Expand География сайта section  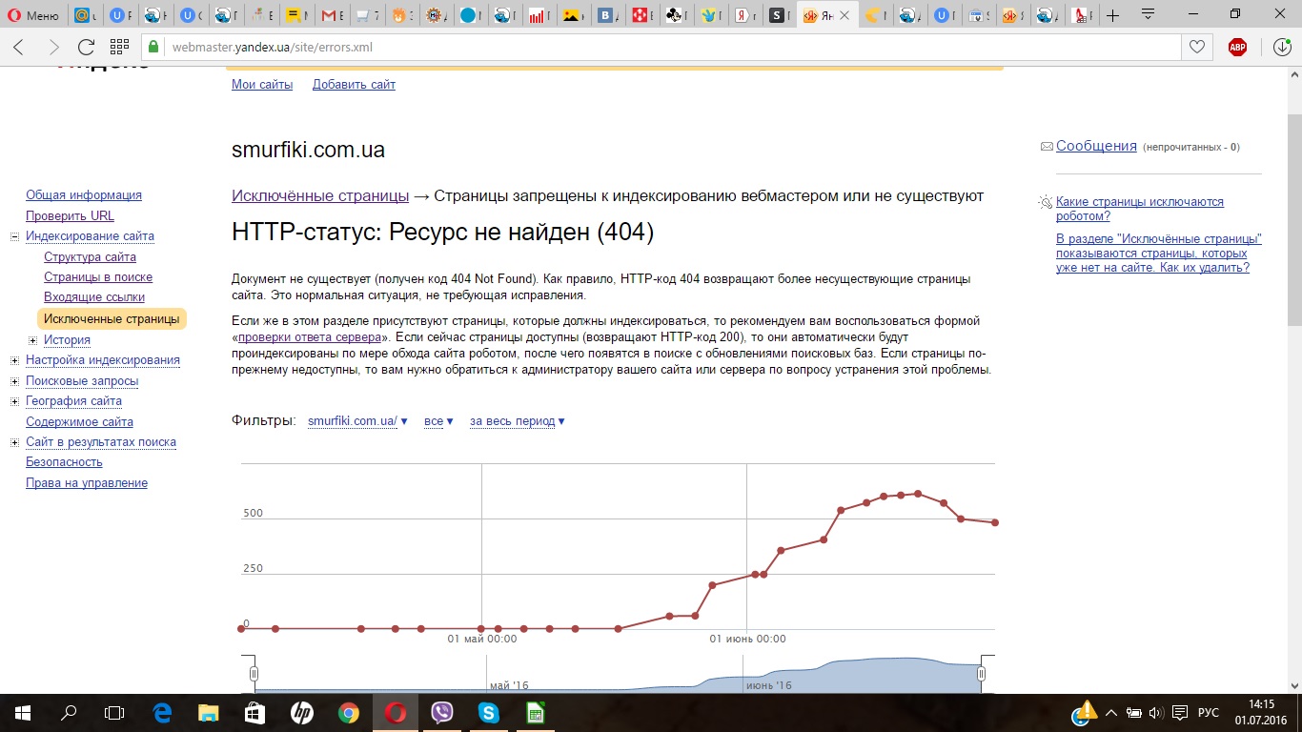(x=14, y=401)
